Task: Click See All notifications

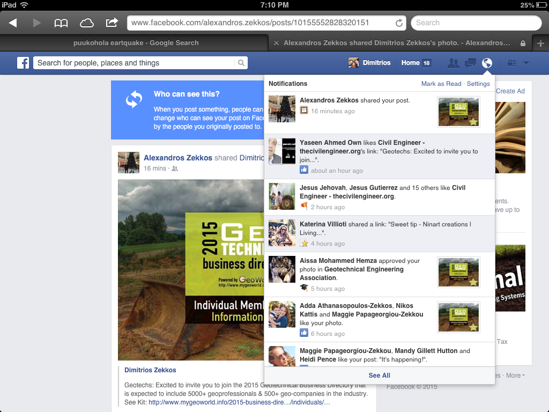Action: point(379,375)
